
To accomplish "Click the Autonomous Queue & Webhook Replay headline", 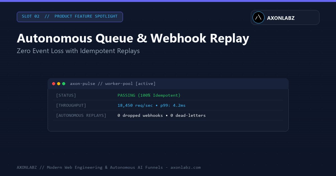I will pos(133,38).
